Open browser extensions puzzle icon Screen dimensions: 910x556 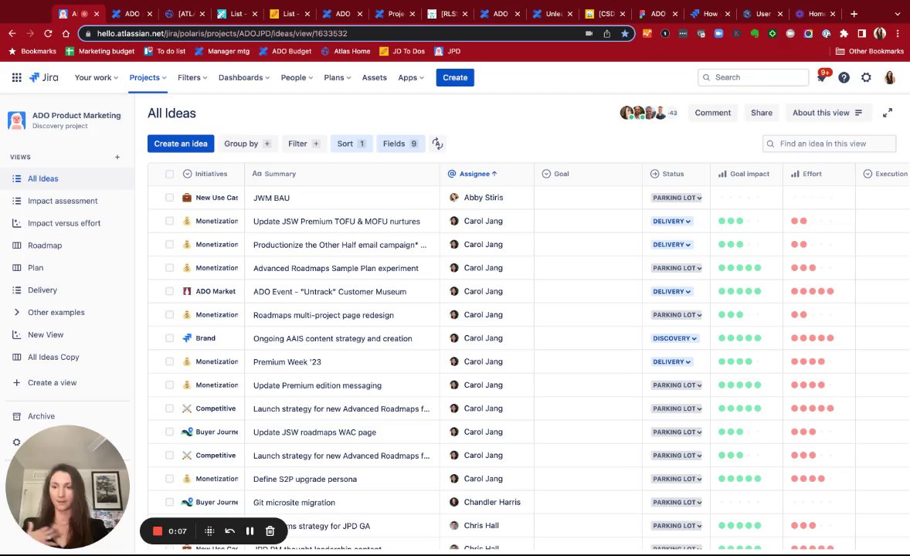(844, 34)
